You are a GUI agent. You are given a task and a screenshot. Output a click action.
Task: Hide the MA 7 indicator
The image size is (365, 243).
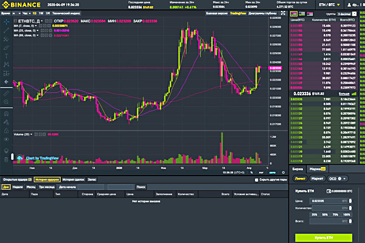40,26
